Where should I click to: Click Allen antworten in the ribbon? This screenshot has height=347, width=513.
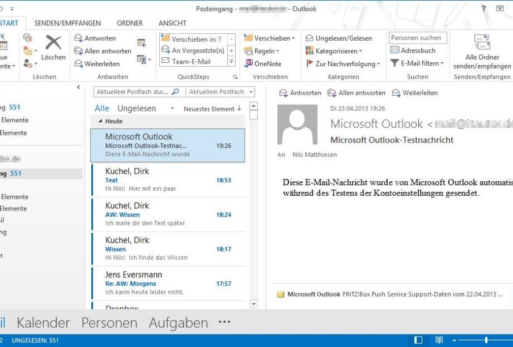point(103,51)
